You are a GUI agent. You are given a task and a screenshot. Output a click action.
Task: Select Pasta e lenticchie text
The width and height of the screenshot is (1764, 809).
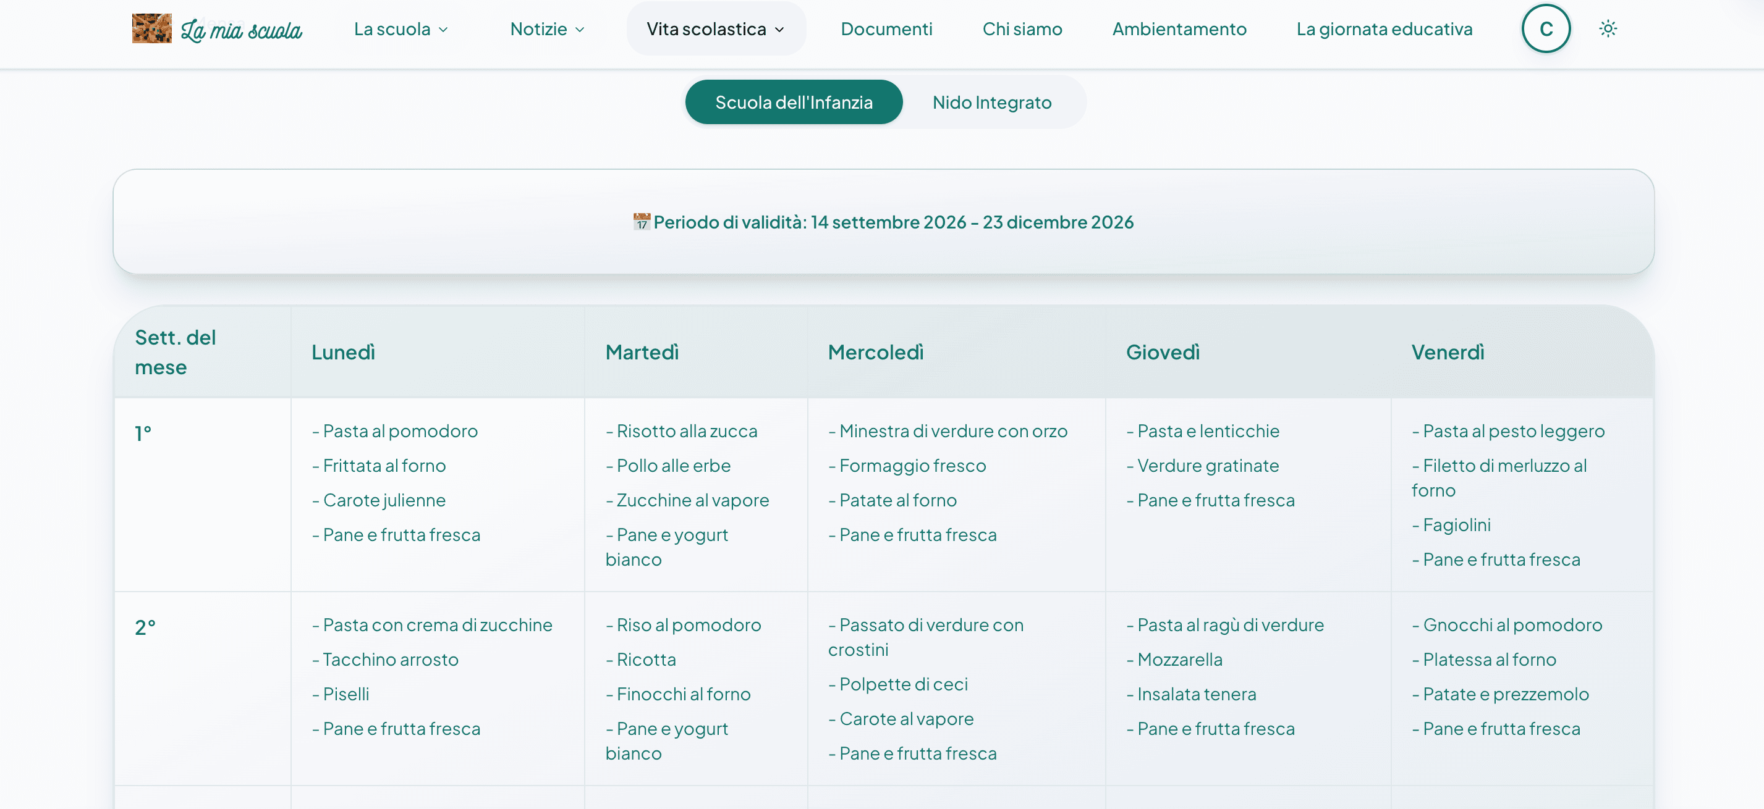[1203, 430]
